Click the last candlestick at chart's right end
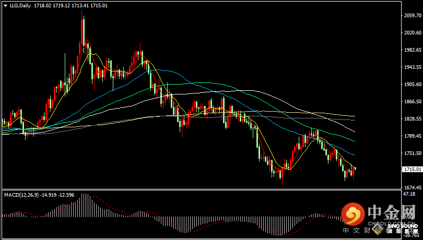Image resolution: width=423 pixels, height=240 pixels. point(354,172)
